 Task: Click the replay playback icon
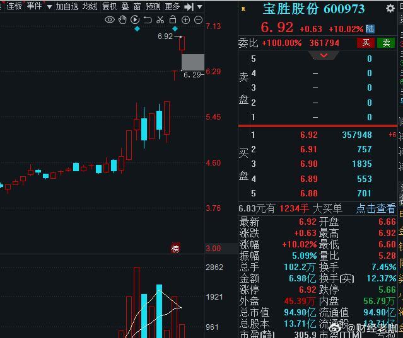point(135,20)
